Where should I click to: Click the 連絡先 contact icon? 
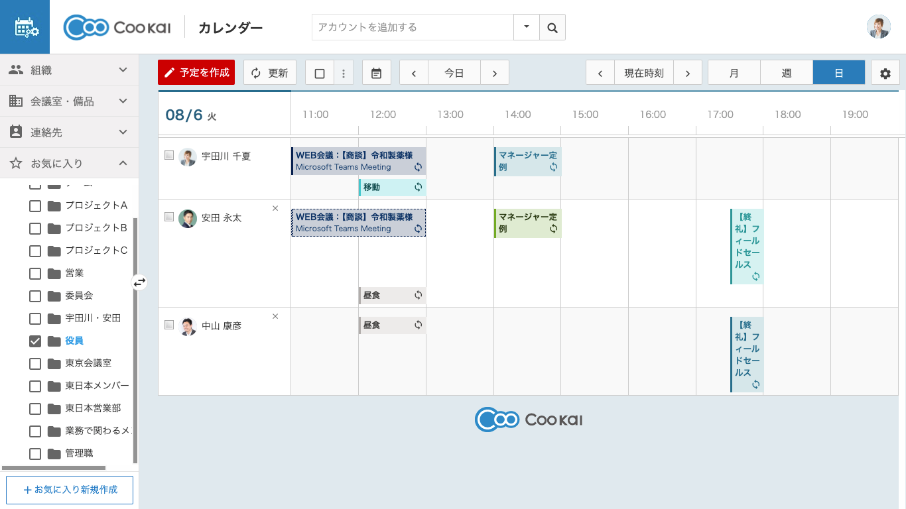pyautogui.click(x=16, y=132)
